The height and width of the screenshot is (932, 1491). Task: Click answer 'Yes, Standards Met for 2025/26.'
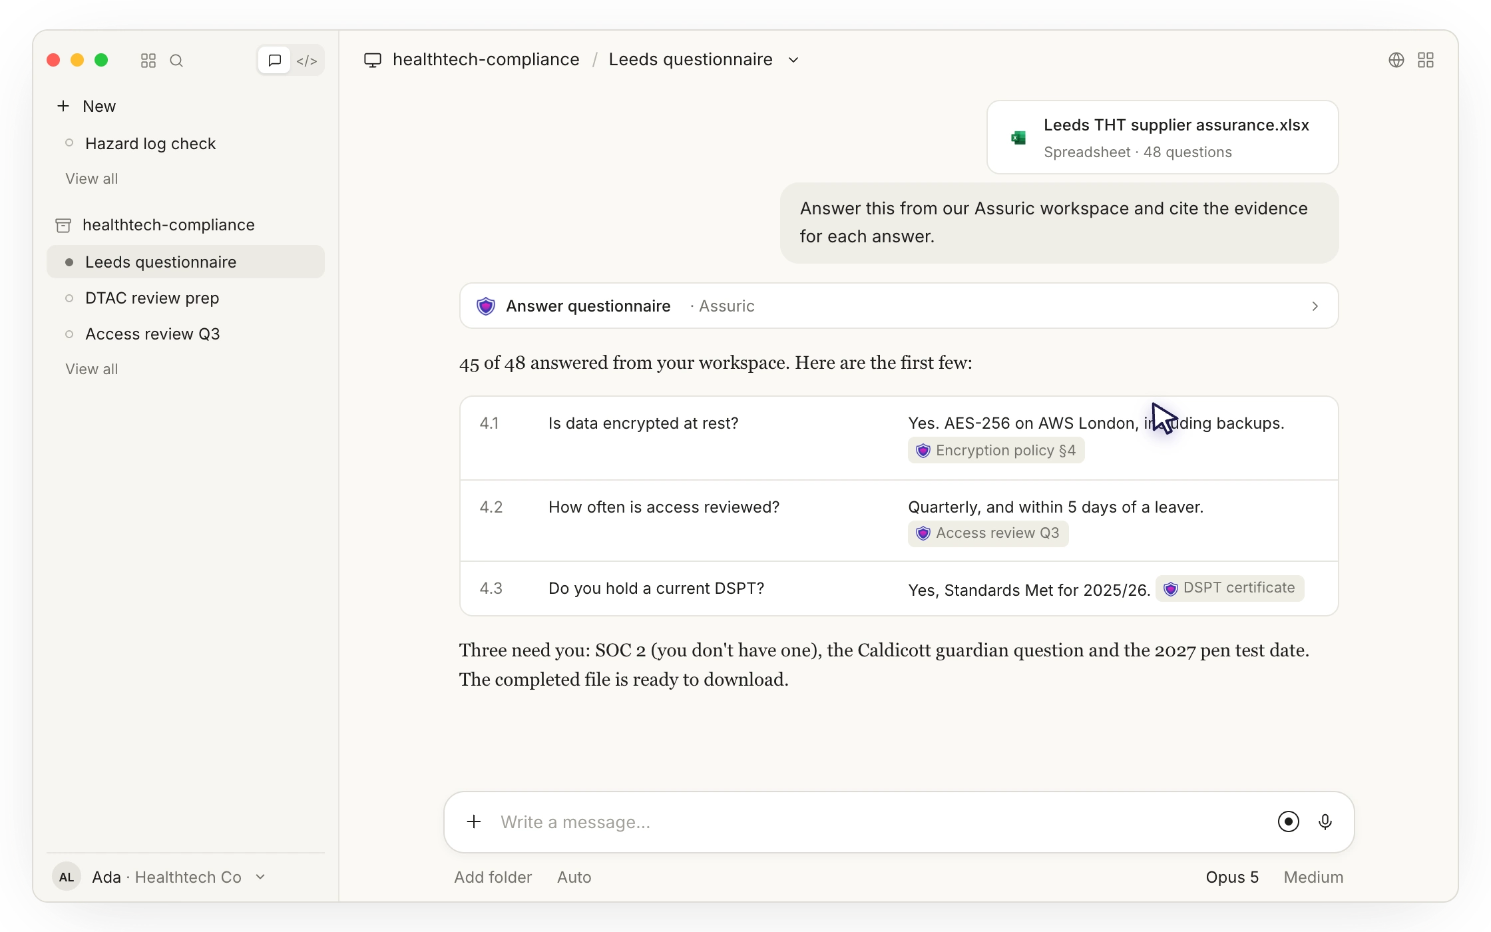tap(1029, 590)
